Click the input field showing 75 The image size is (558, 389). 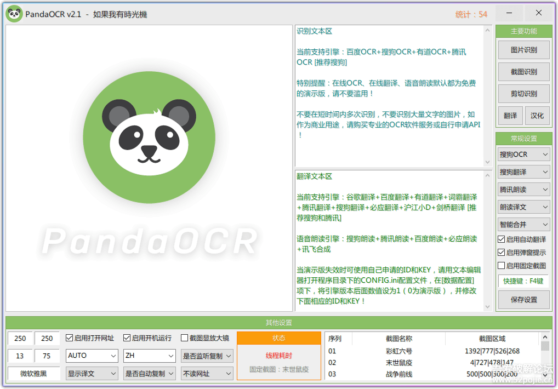tap(47, 356)
